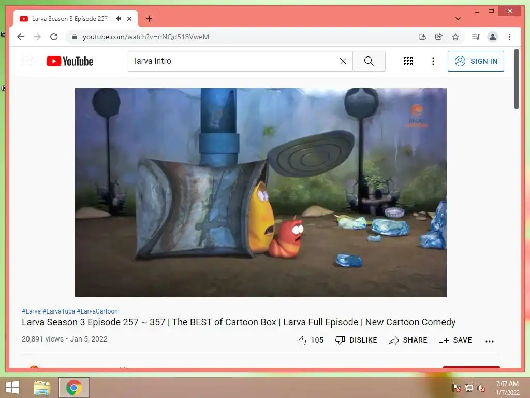Go to YouTube home via logo
This screenshot has height=398, width=530.
click(70, 61)
